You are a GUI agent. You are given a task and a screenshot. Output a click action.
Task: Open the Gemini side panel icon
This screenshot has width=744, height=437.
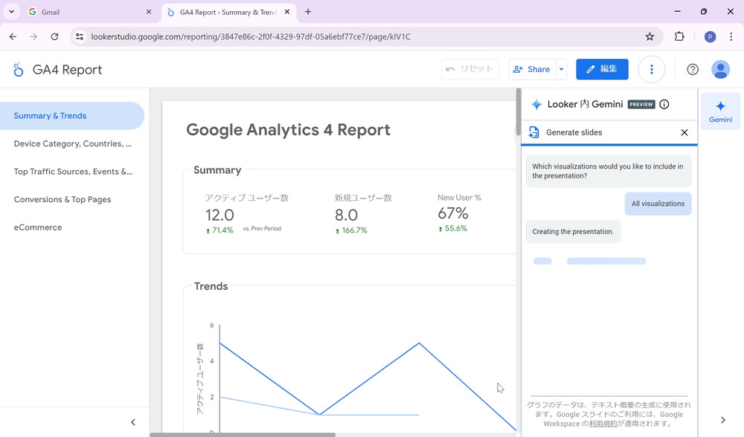(x=720, y=111)
